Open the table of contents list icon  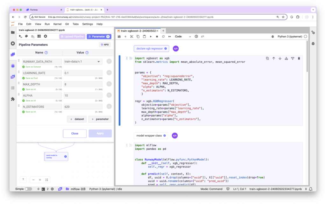(13, 88)
